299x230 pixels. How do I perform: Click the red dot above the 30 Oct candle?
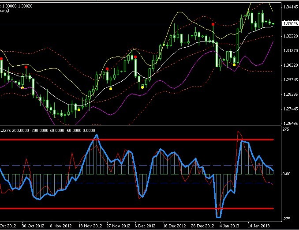(x=26, y=67)
